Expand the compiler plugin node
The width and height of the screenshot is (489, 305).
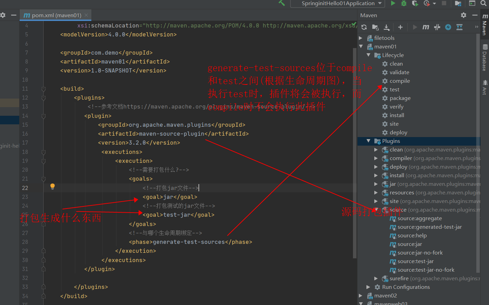click(376, 158)
